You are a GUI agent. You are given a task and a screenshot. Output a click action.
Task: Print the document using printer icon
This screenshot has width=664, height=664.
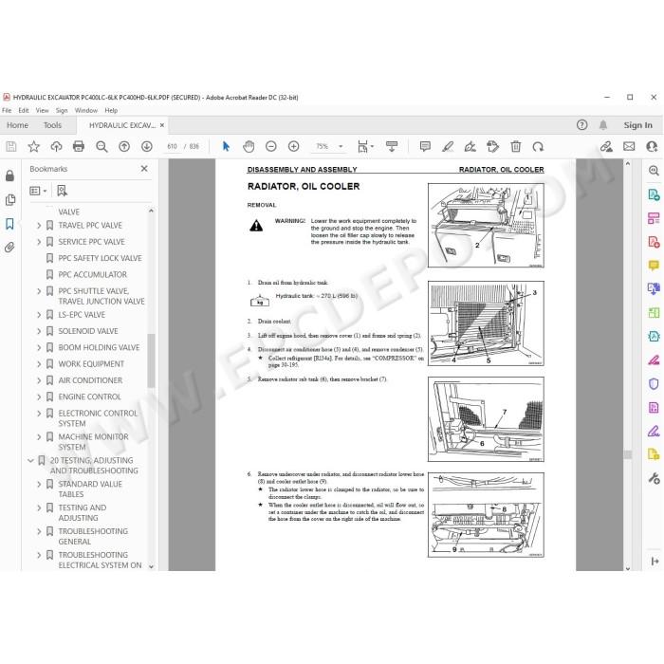[x=79, y=146]
